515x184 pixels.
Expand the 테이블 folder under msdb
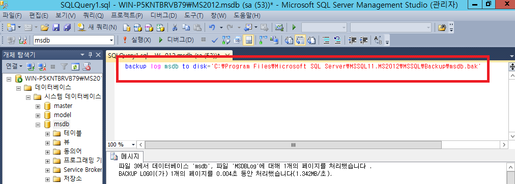[48, 134]
